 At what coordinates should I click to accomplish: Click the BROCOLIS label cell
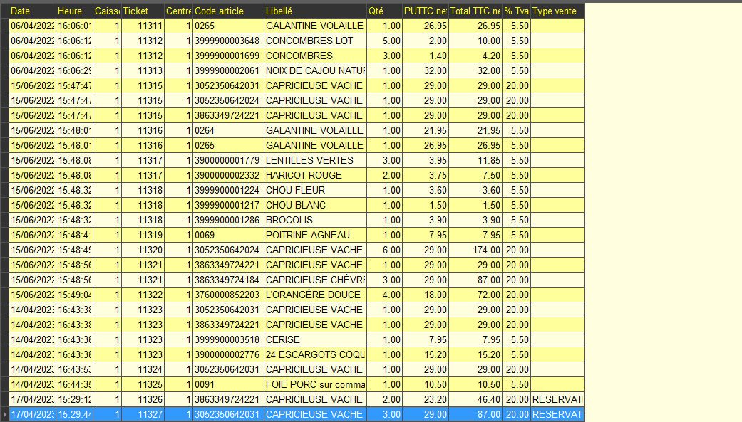click(315, 220)
